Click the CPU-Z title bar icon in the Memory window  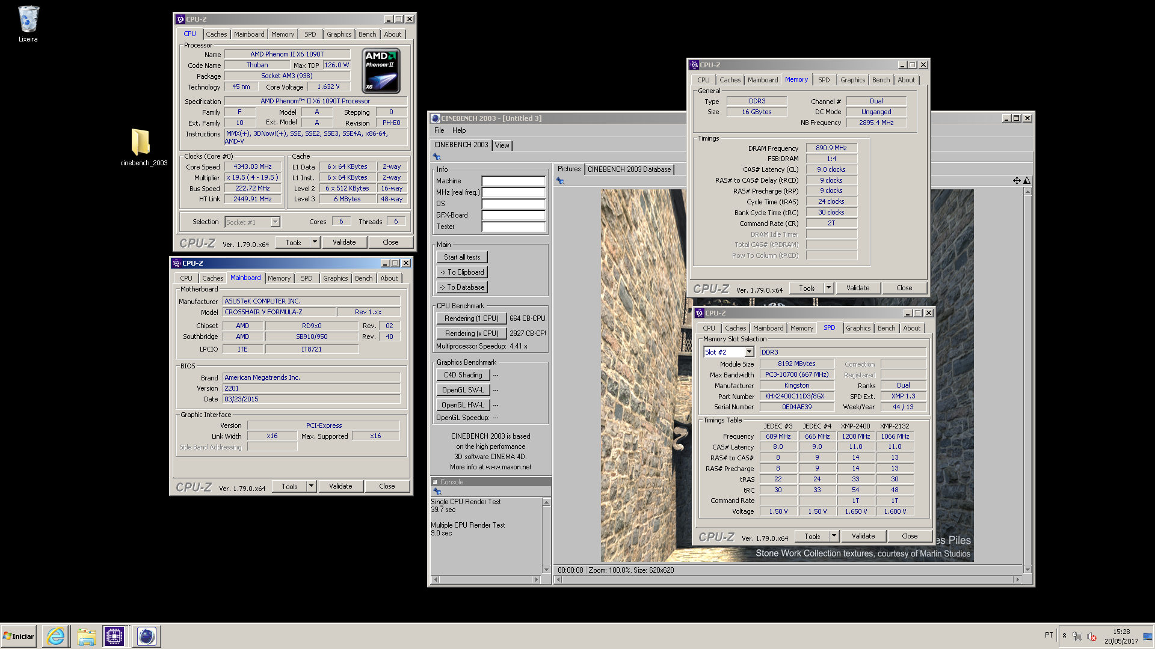(694, 65)
